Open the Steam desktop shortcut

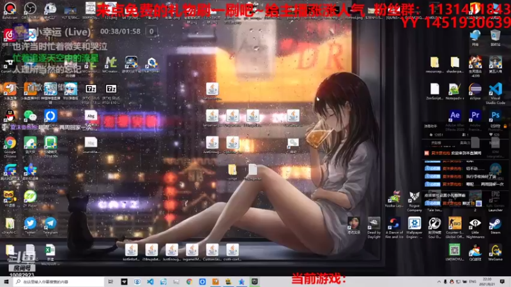click(496, 226)
